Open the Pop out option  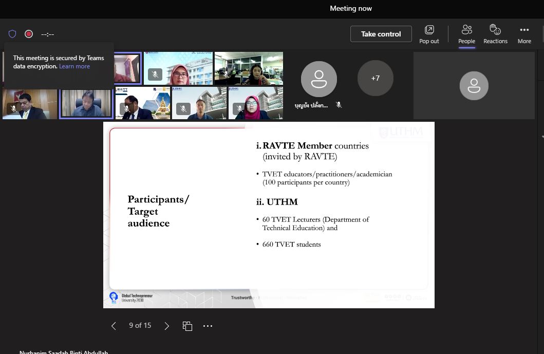click(429, 34)
